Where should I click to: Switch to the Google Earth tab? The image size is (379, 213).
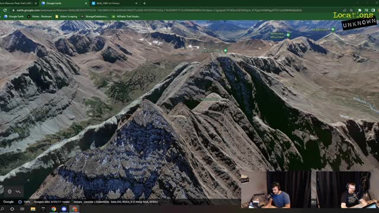coord(64,4)
